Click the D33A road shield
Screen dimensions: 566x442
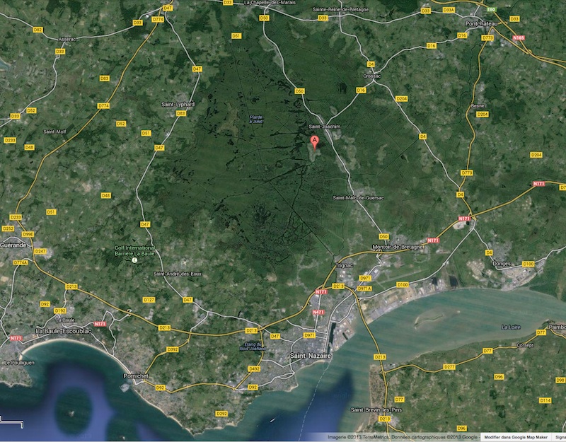coord(449,11)
